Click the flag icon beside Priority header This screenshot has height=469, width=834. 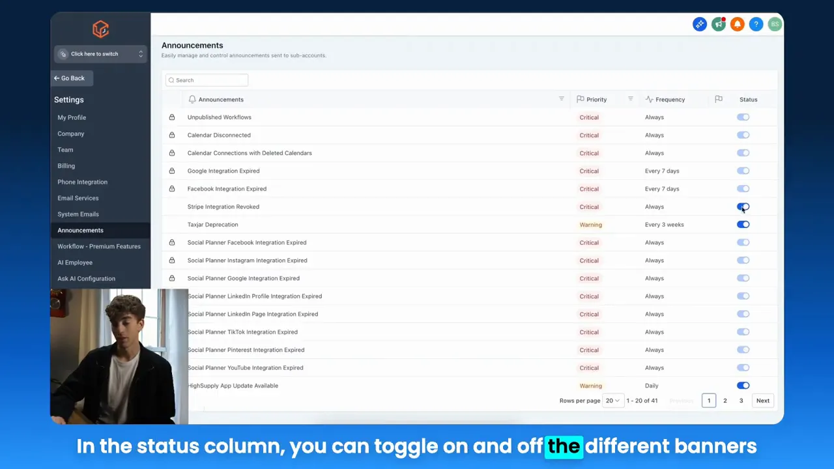coord(579,99)
